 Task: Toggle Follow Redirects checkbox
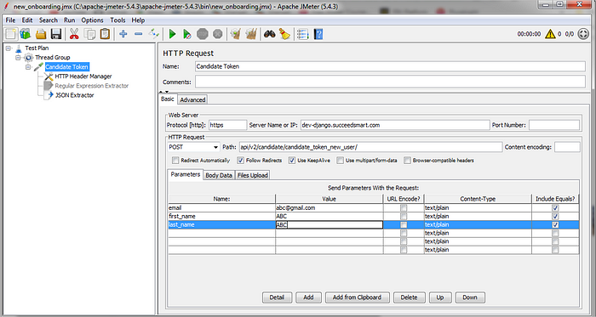tap(240, 161)
